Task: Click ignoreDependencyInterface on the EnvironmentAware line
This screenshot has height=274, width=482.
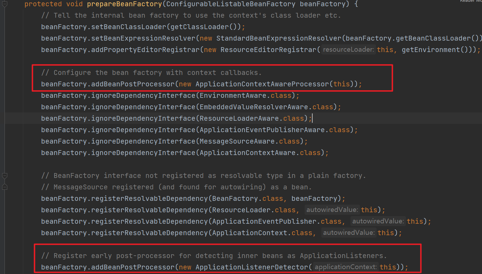Action: click(x=143, y=95)
